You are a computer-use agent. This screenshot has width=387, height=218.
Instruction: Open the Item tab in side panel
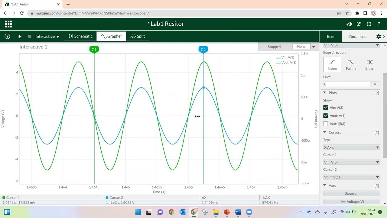330,36
